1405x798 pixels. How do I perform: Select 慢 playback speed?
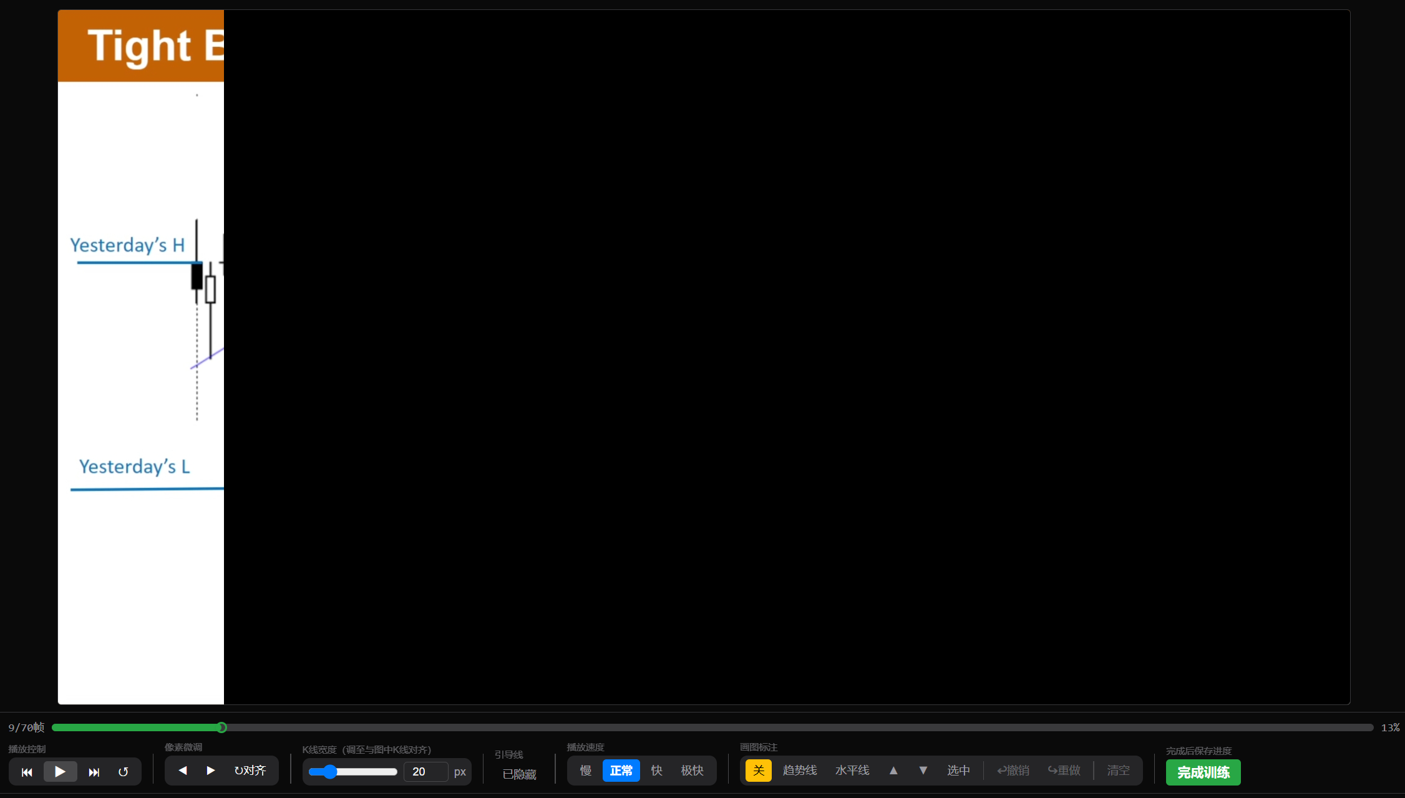click(585, 771)
